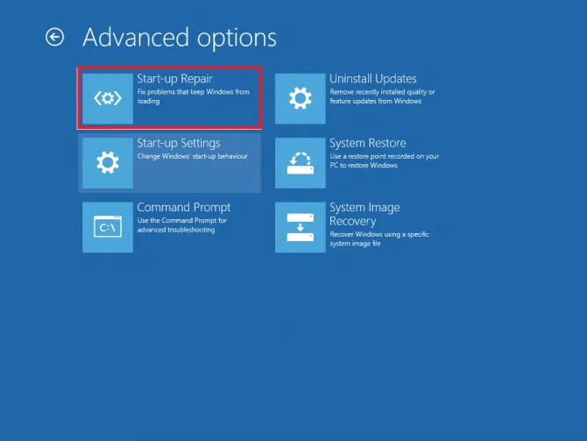Choose System Image Recovery title text
Viewport: 587px width, 441px height.
tap(364, 214)
